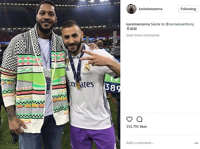
Task: Click the Nissan banner in the stadium background
Action: click(101, 38)
